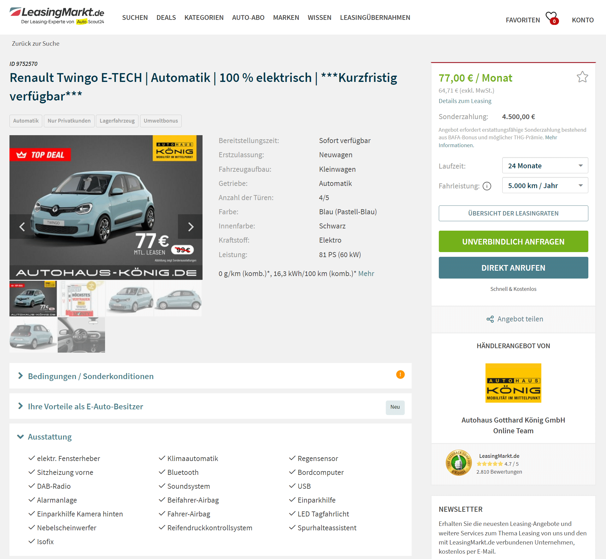The image size is (606, 559).
Task: Click Autohaus Gotthard König GmbH dealer name
Action: [x=513, y=420]
